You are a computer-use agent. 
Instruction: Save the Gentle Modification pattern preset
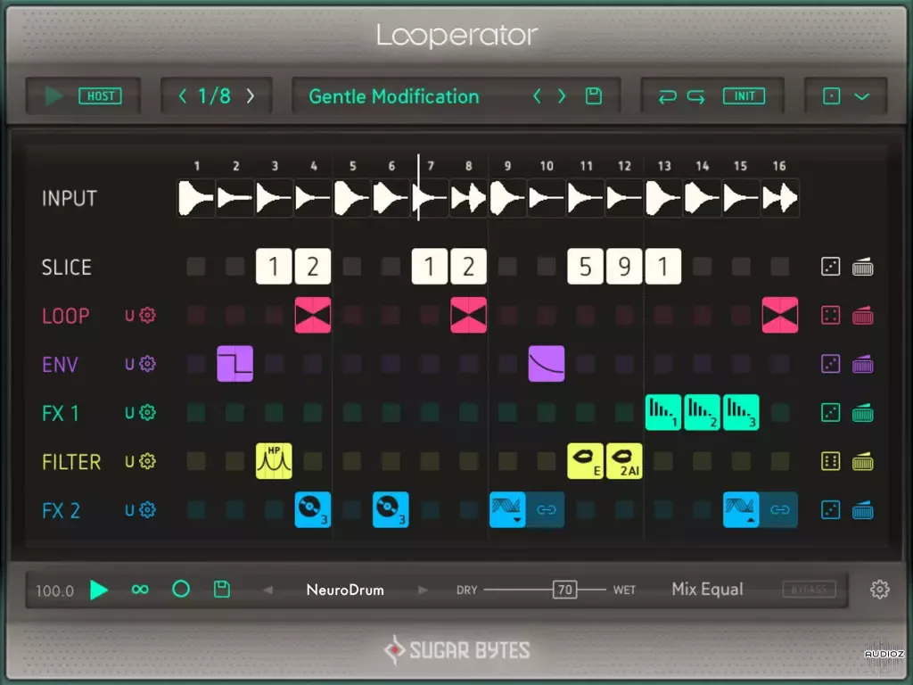pos(593,96)
